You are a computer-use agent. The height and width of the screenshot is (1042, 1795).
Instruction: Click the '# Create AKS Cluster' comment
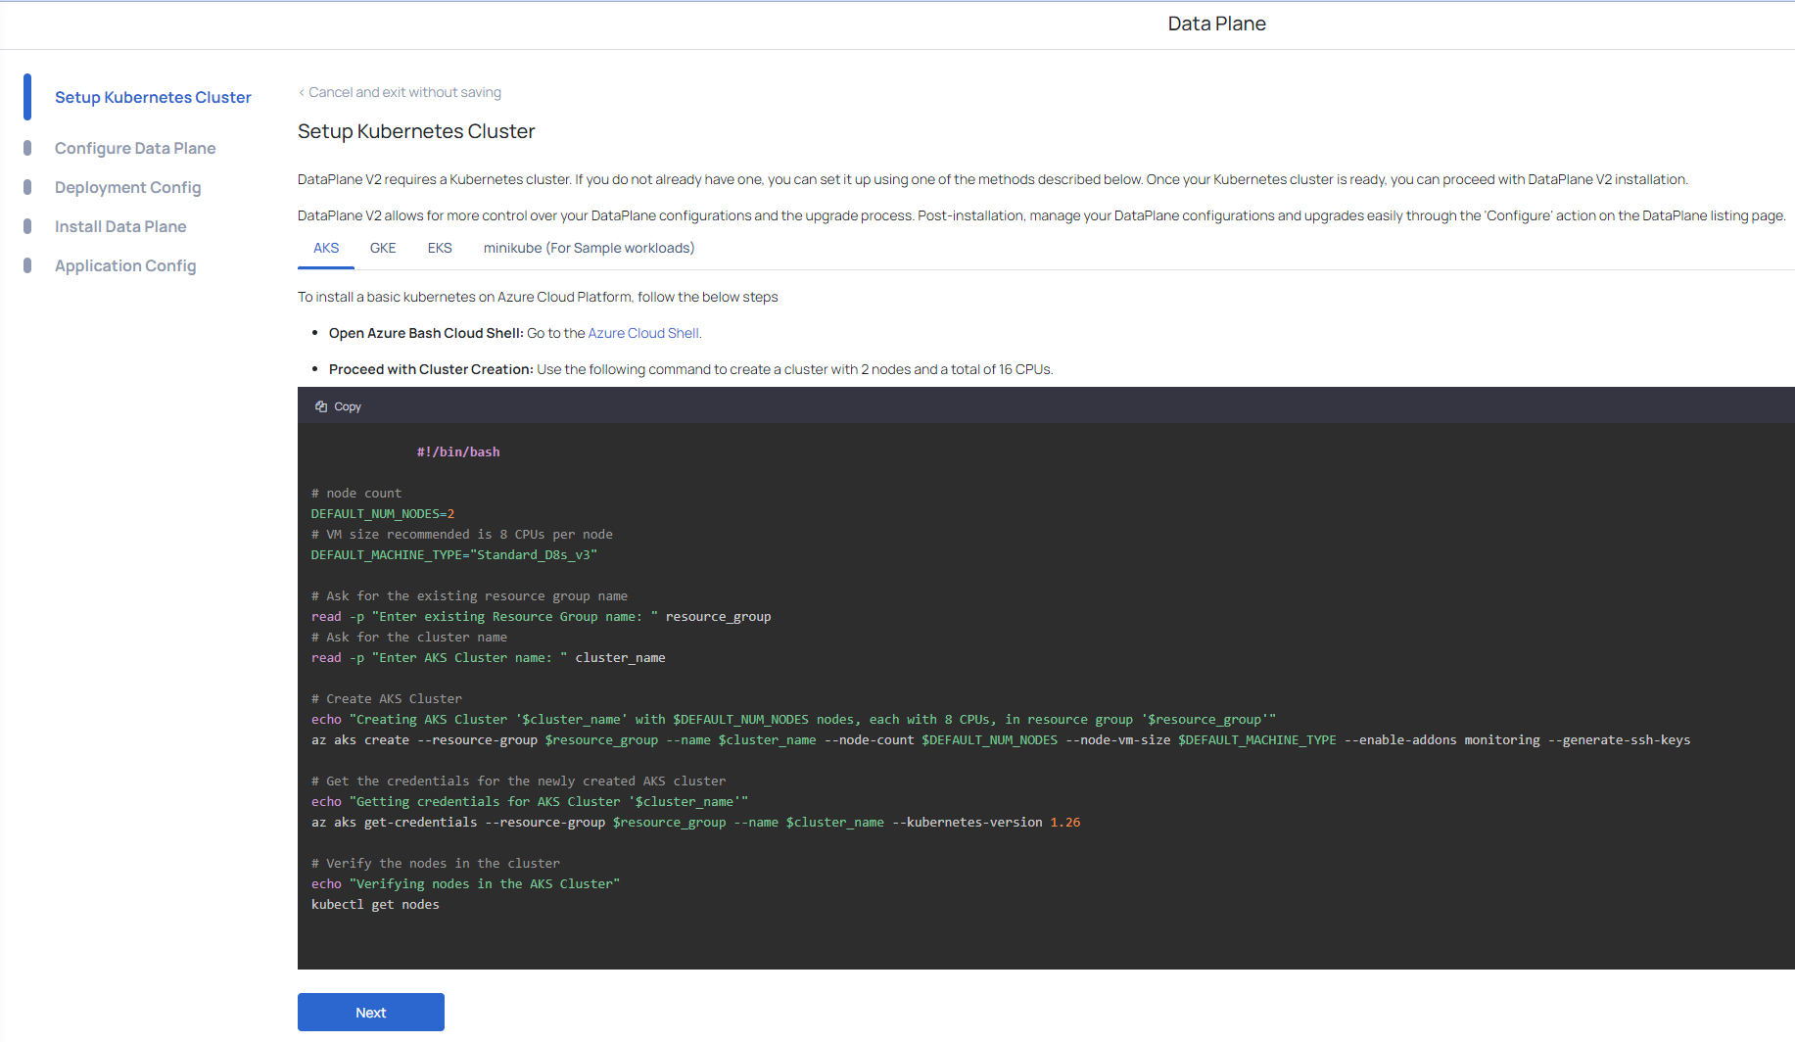pos(387,698)
